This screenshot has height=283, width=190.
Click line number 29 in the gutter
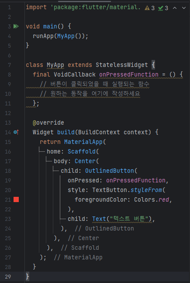8,276
